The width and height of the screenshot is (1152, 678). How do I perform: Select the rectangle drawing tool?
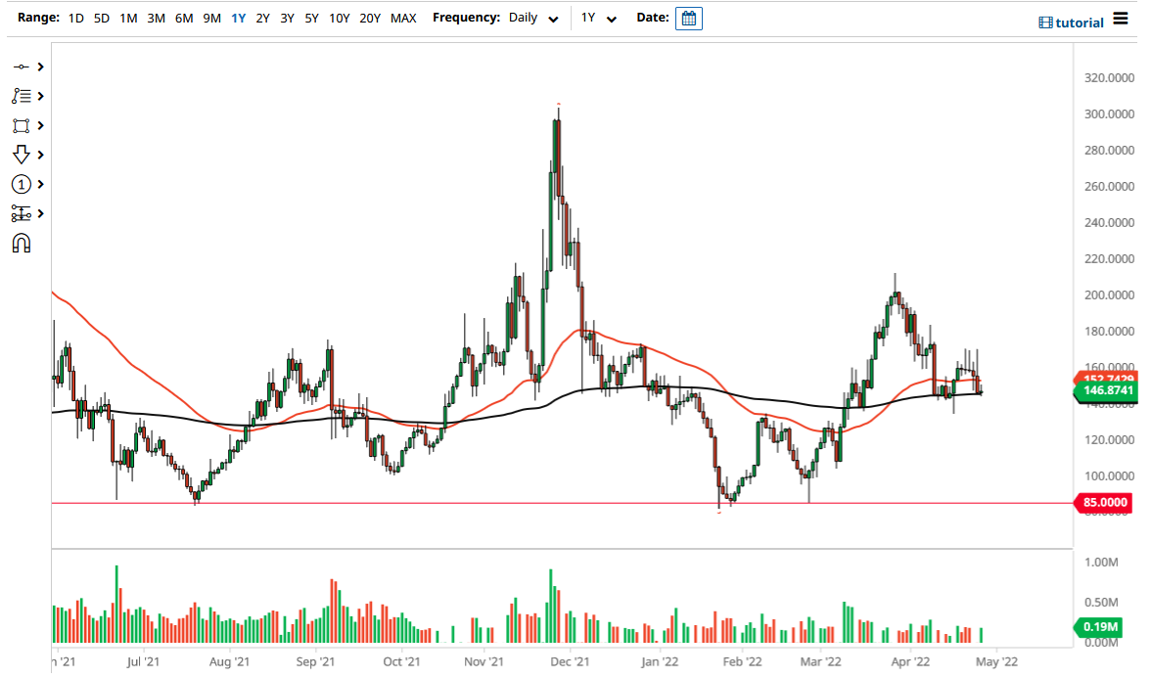(x=22, y=124)
